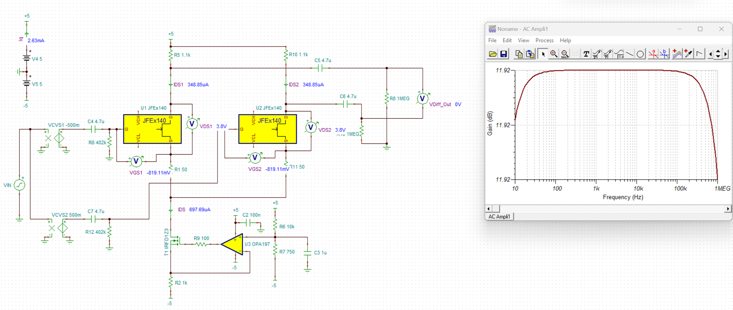Select the VCVS2 controlled source diamond
The width and height of the screenshot is (733, 310).
(x=63, y=228)
